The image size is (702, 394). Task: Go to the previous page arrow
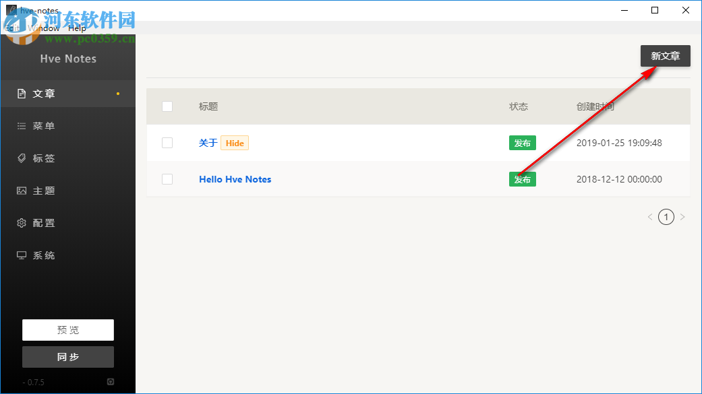650,217
